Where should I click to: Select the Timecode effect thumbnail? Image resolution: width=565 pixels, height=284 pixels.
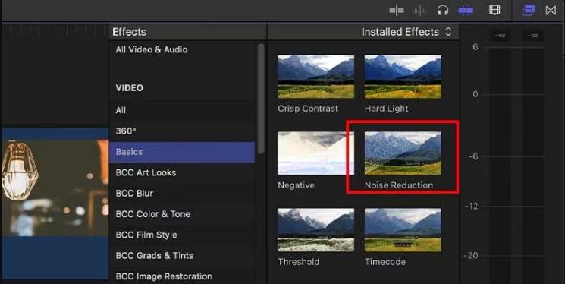pyautogui.click(x=403, y=230)
